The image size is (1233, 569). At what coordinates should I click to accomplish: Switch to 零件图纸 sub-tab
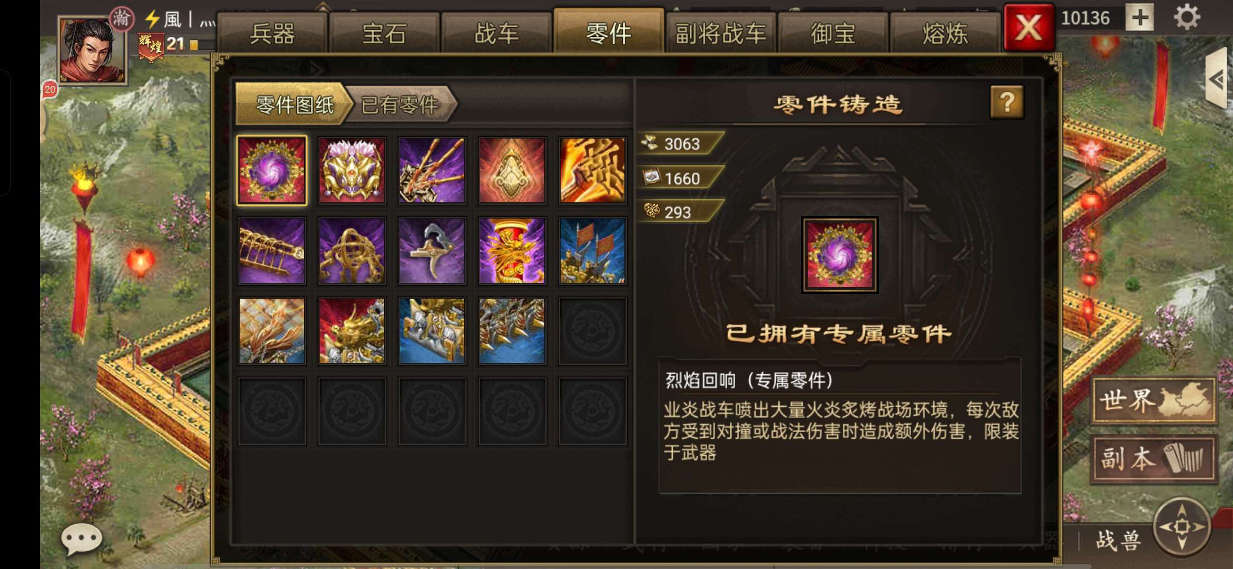coord(294,104)
